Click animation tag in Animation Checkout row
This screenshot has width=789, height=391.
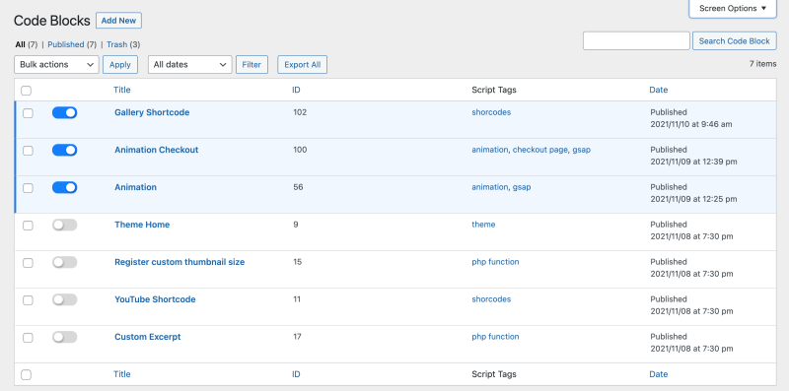pos(489,150)
